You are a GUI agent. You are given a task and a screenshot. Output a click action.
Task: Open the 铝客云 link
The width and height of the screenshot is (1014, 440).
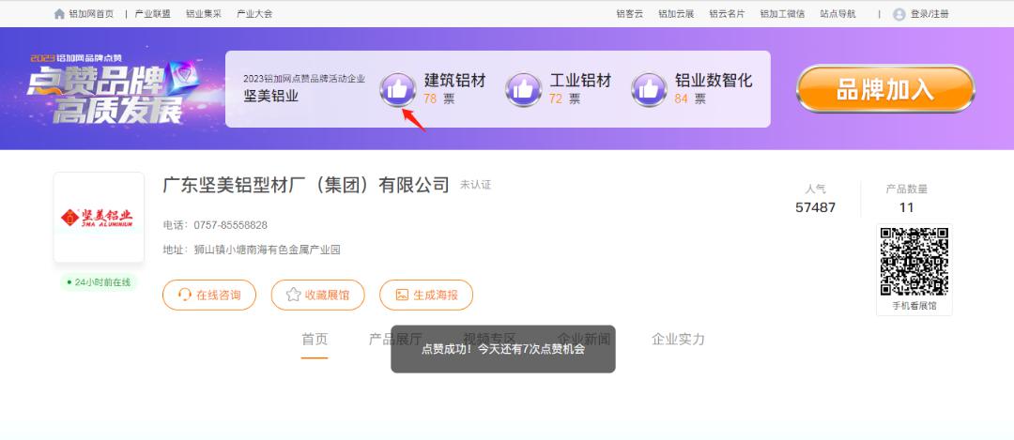pos(630,13)
